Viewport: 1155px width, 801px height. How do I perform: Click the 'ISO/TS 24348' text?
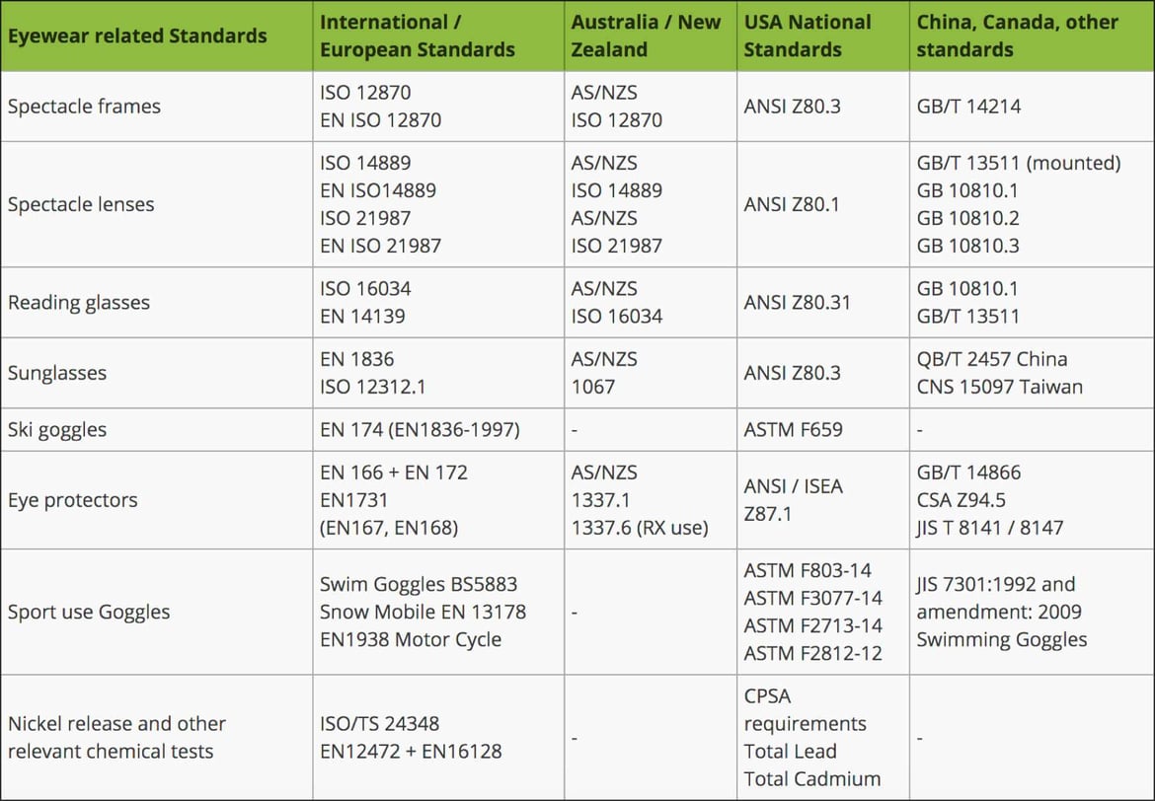[x=379, y=724]
